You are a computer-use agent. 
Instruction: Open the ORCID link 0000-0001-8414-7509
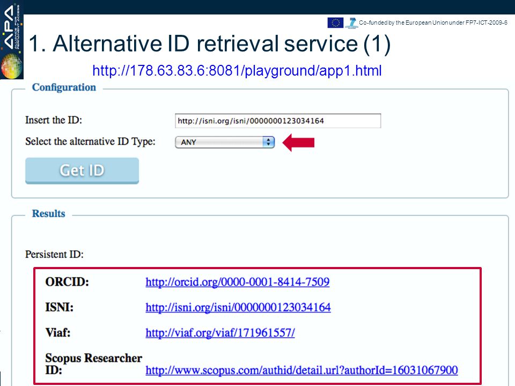click(x=238, y=282)
